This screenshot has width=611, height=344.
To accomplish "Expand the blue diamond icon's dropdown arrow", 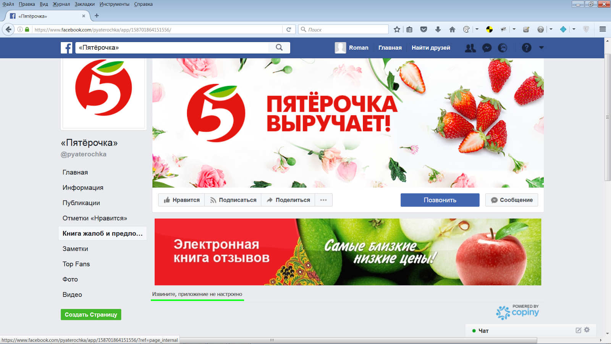I will [x=574, y=29].
